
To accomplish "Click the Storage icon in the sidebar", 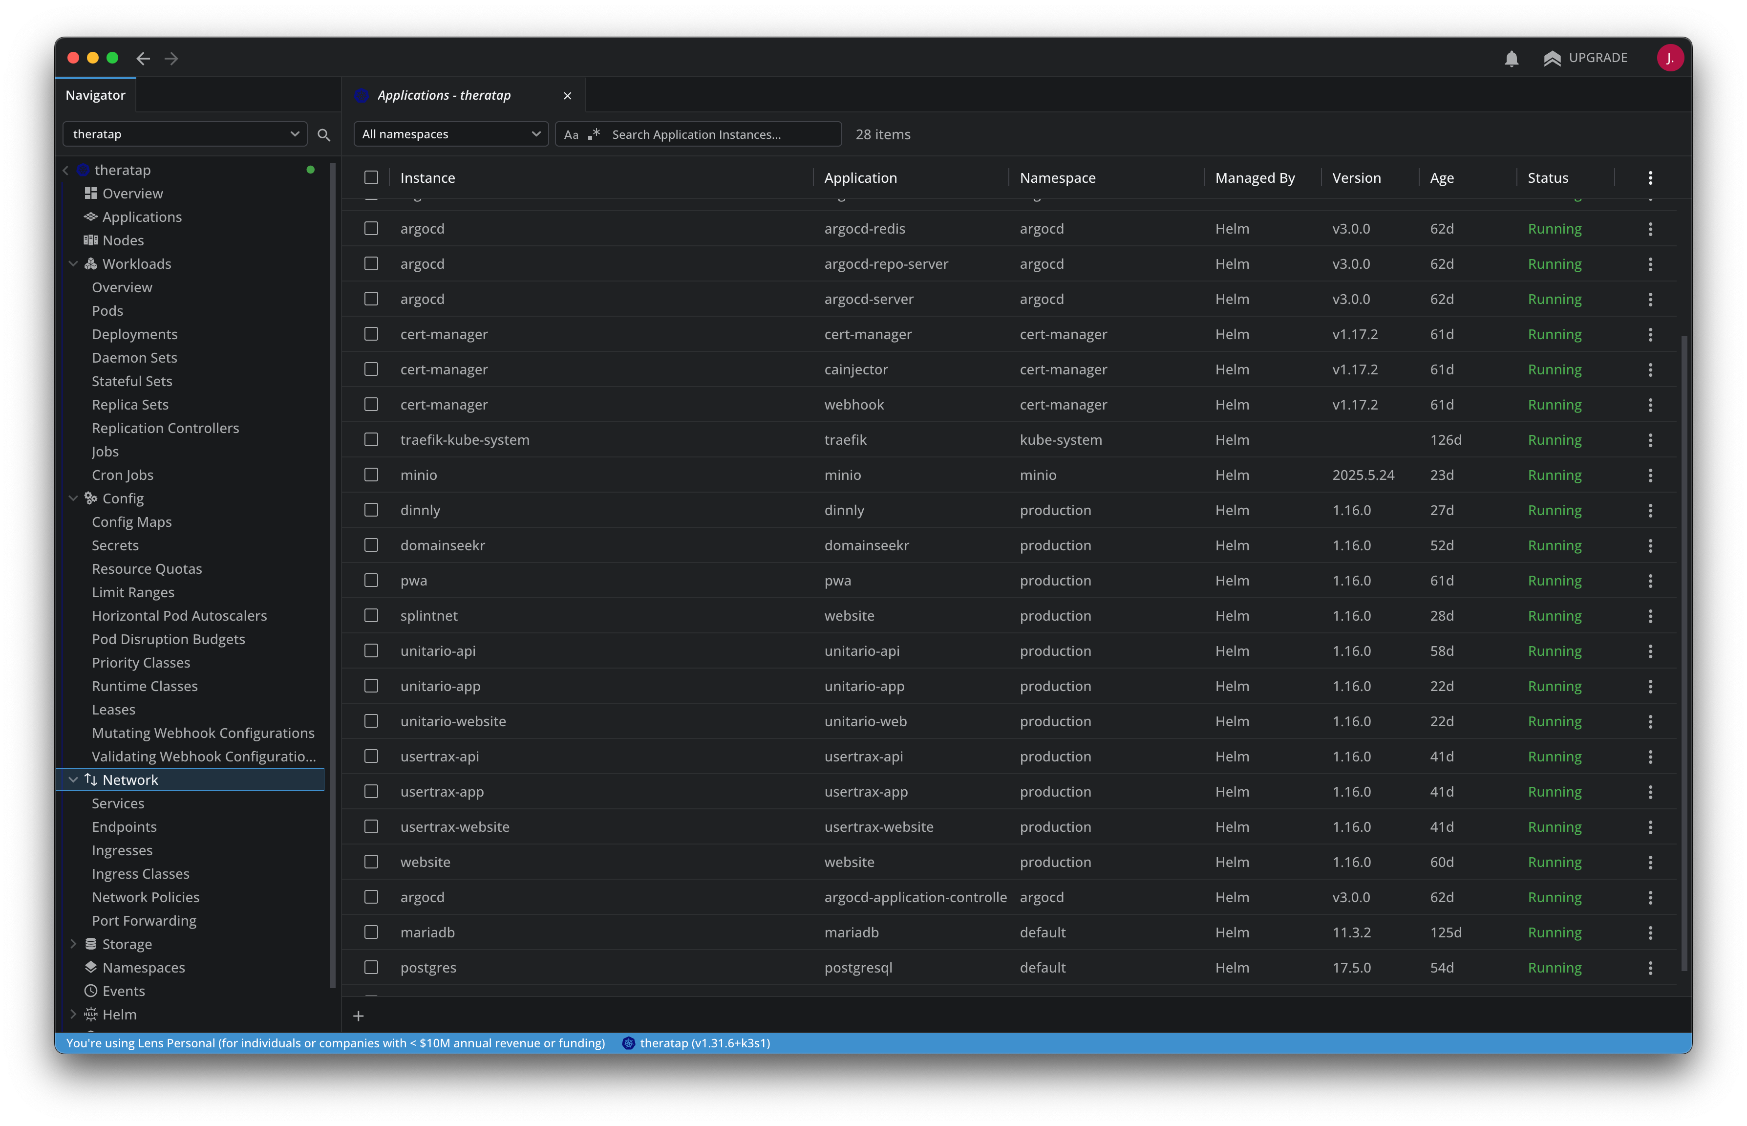I will click(x=91, y=944).
